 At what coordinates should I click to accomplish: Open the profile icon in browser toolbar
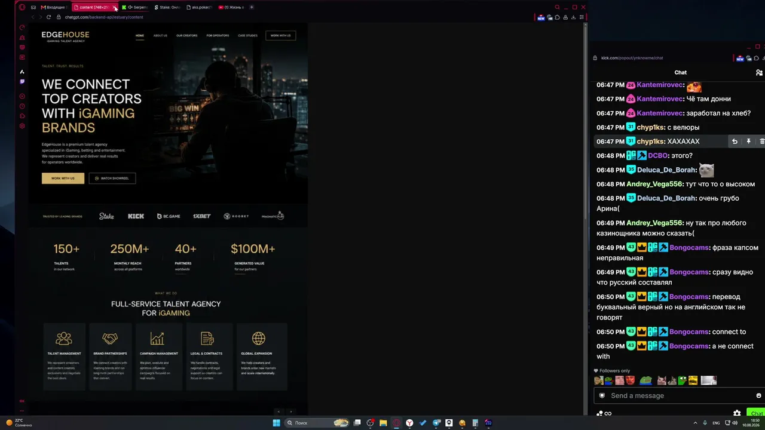pos(565,17)
